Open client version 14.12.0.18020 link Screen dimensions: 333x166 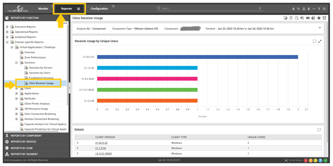(104, 154)
